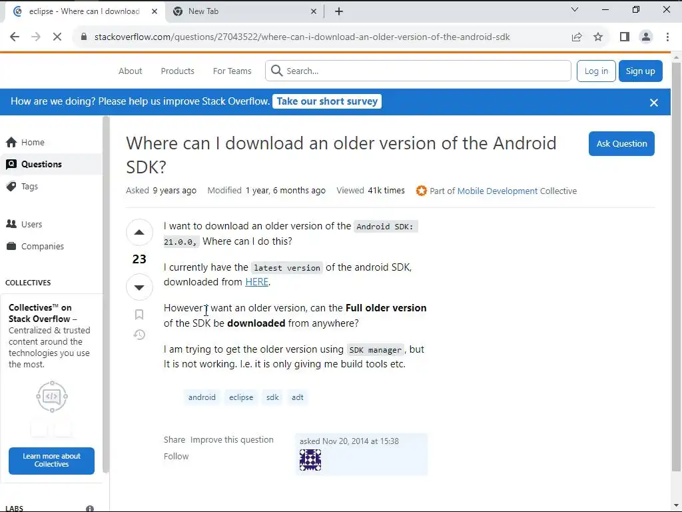Open the Products menu item
This screenshot has height=512, width=682.
[177, 71]
